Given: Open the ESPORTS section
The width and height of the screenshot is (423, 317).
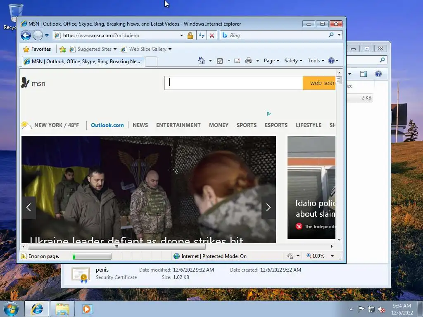Looking at the screenshot, I should tap(276, 125).
